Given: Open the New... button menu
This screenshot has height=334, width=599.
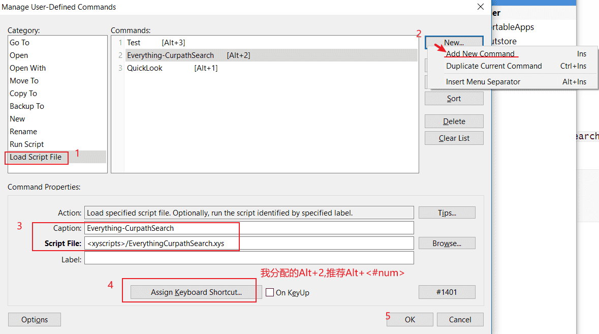Looking at the screenshot, I should click(x=454, y=42).
